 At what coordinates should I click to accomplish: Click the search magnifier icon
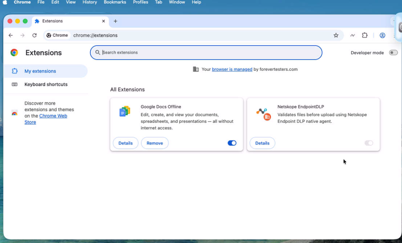[x=97, y=52]
